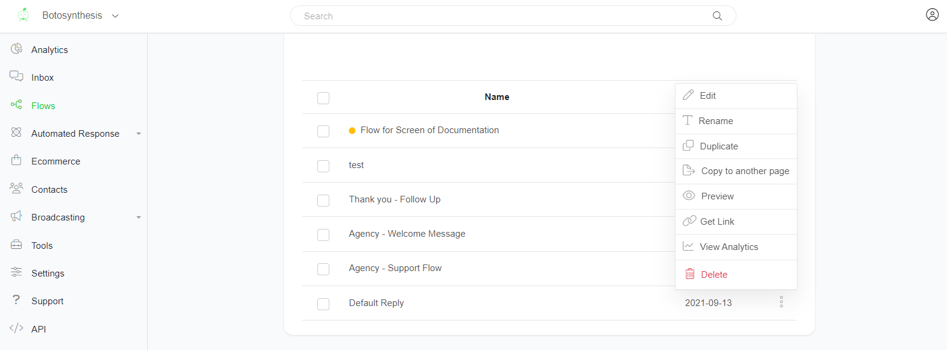This screenshot has width=947, height=350.
Task: Expand the Broadcasting submenu arrow
Action: click(139, 217)
